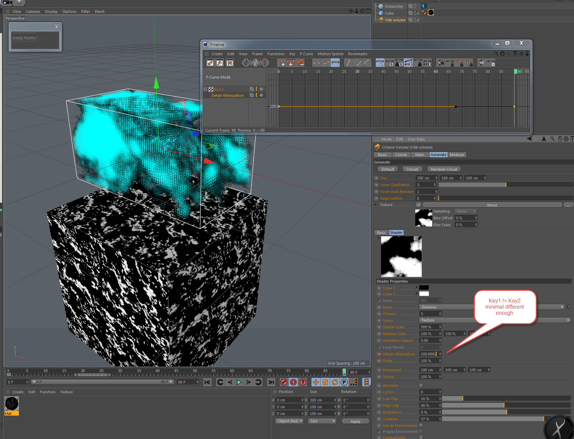Set spline interpolation in Timeline toolbar
This screenshot has height=439, width=574.
pyautogui.click(x=335, y=63)
